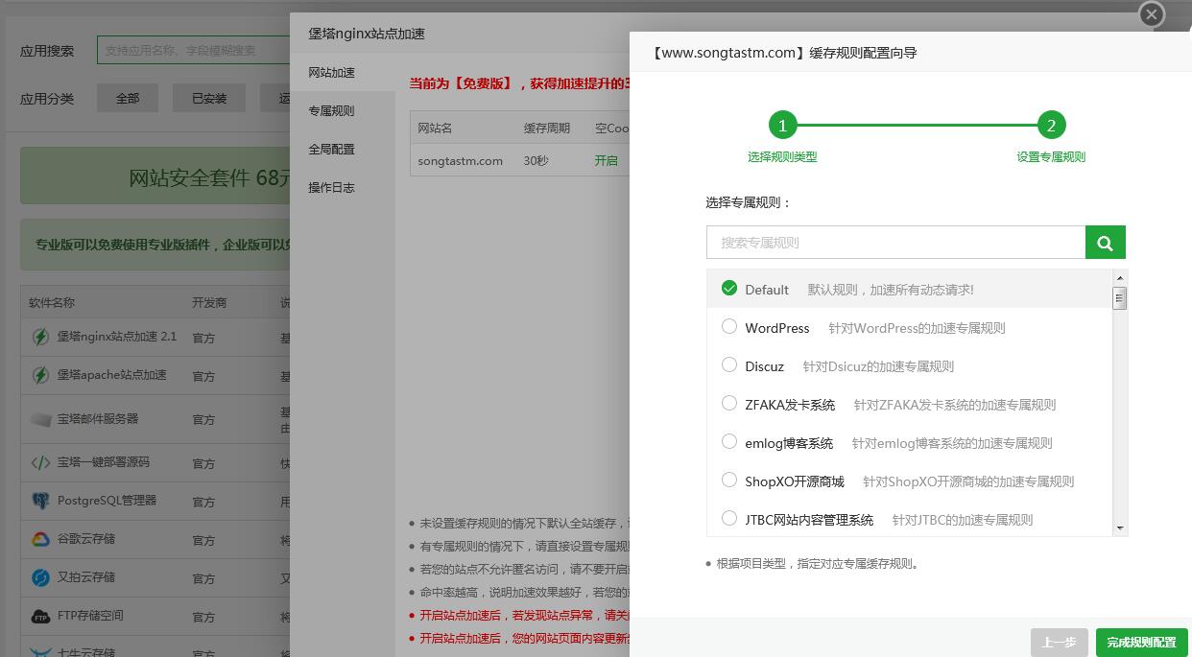
Task: Click the 宝塔一键部署源码 code icon
Action: (x=40, y=462)
